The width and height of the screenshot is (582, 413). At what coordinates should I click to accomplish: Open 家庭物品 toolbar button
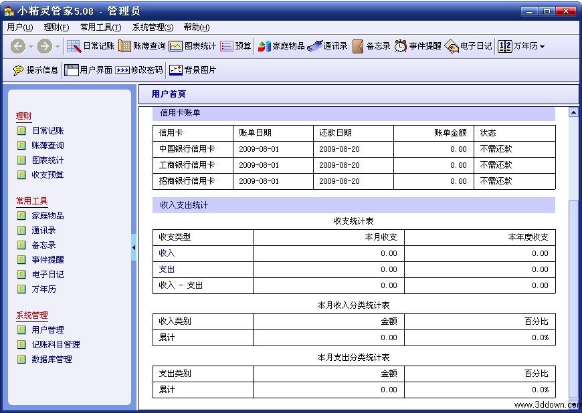[281, 46]
